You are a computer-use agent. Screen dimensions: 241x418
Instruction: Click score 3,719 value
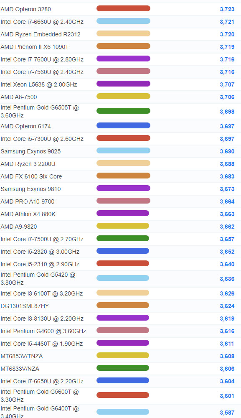click(227, 47)
